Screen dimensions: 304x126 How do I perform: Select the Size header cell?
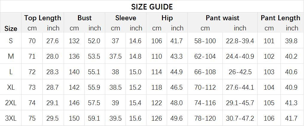tap(11, 29)
